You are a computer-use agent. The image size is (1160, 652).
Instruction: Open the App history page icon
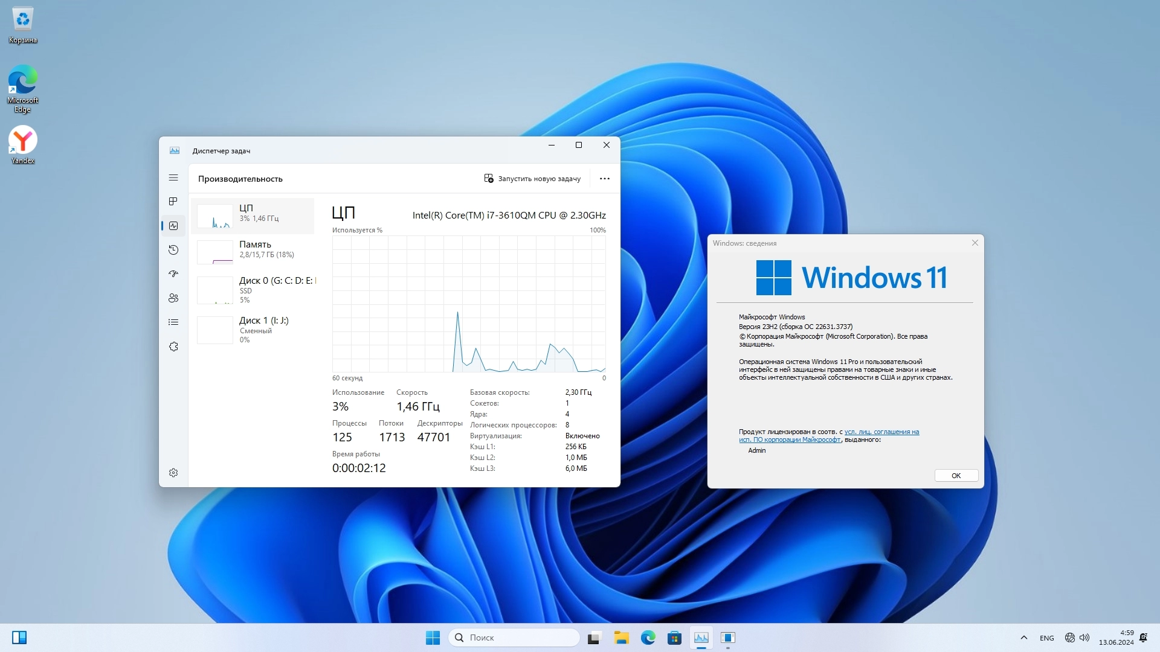tap(173, 250)
